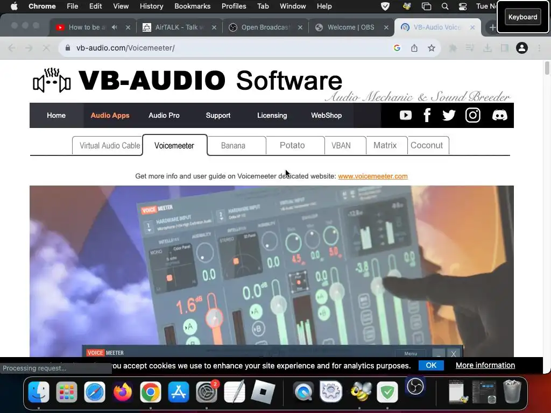Click Spotlight search in menu bar
This screenshot has width=551, height=413.
tap(445, 6)
